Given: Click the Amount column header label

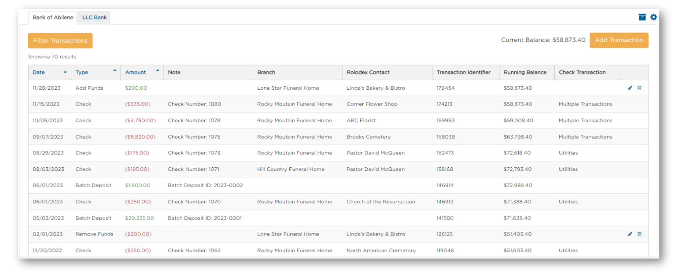Looking at the screenshot, I should pos(136,73).
